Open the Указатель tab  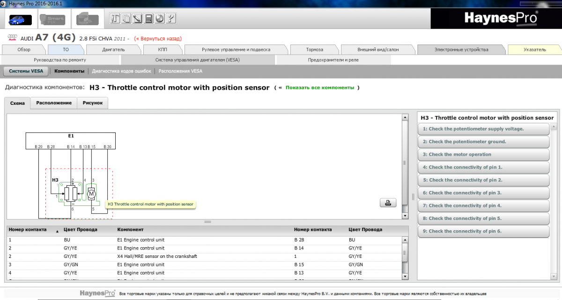534,50
